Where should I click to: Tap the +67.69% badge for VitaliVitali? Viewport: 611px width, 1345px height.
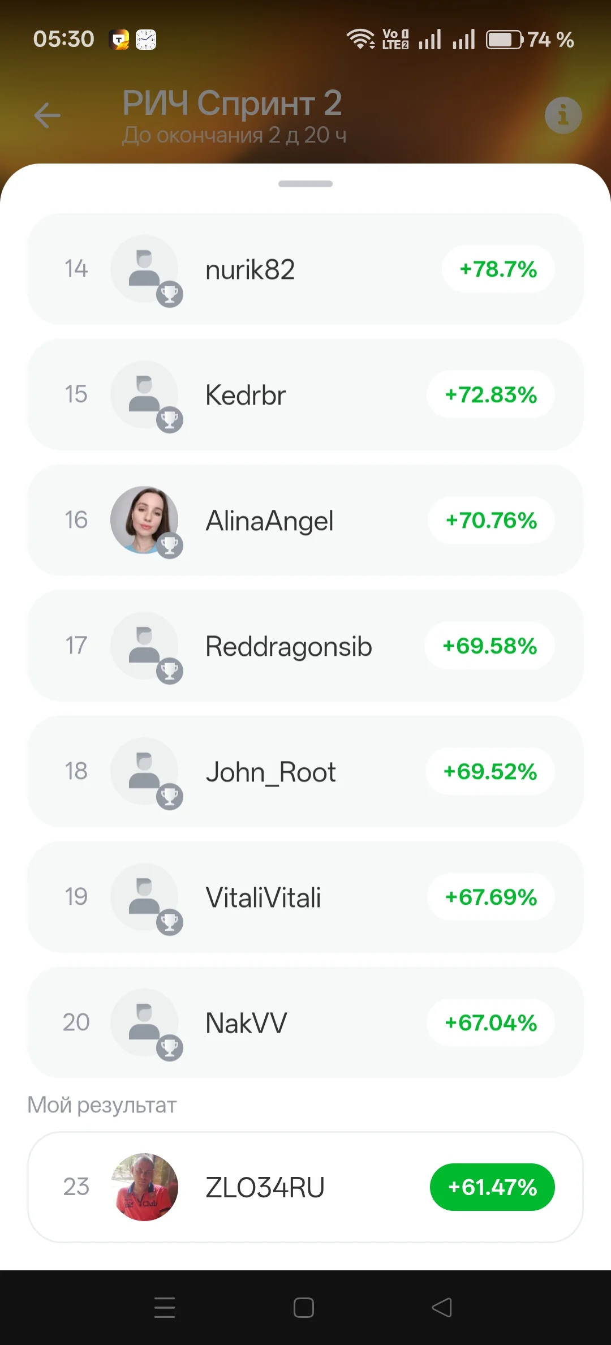pos(490,897)
